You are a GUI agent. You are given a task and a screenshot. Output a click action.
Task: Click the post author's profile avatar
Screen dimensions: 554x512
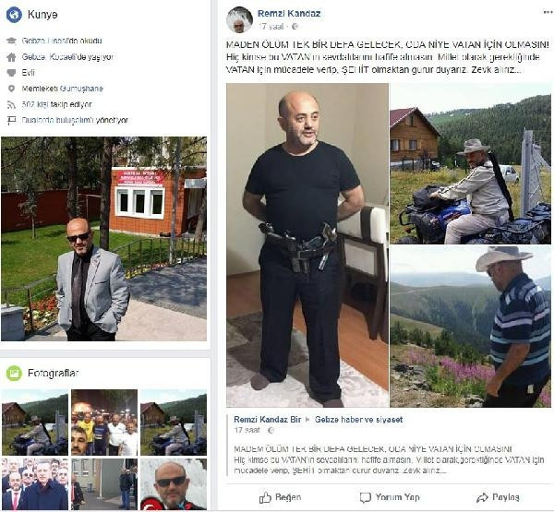[239, 20]
